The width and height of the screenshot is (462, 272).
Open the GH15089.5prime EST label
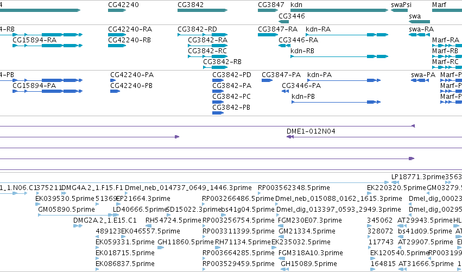pyautogui.click(x=309, y=263)
